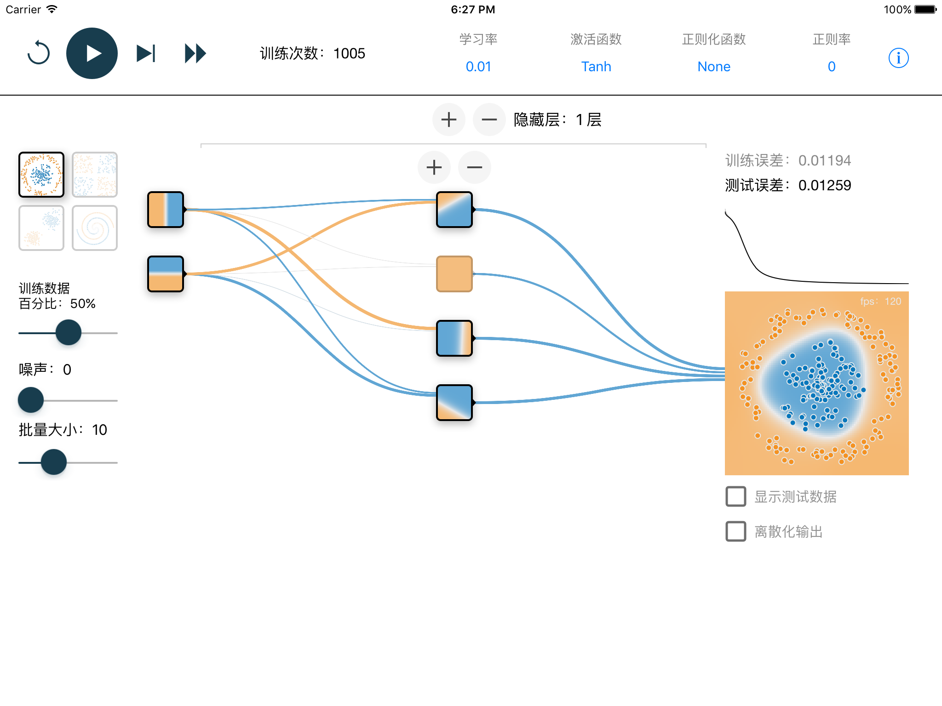This screenshot has width=942, height=706.
Task: Open the blue info icon
Action: click(x=898, y=58)
